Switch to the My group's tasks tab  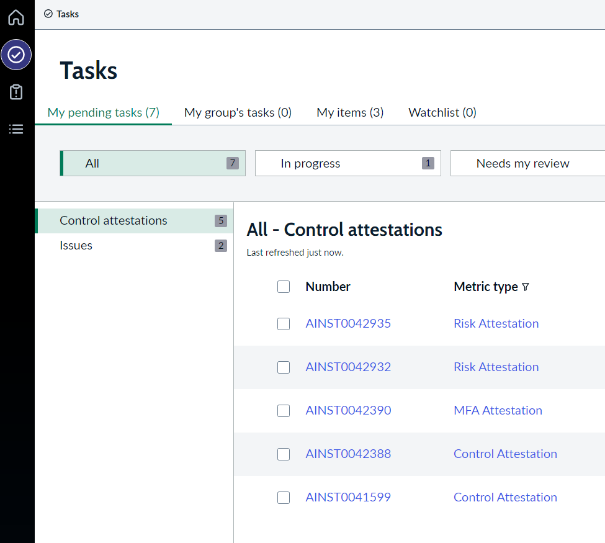(238, 112)
